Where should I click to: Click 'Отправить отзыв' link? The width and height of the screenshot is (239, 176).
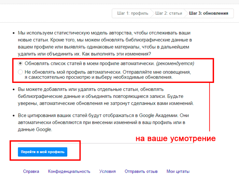click(141, 172)
